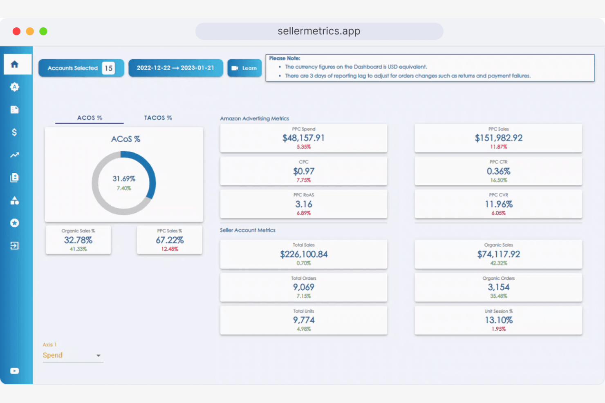Open the Amazon advertising badge icon

click(15, 87)
